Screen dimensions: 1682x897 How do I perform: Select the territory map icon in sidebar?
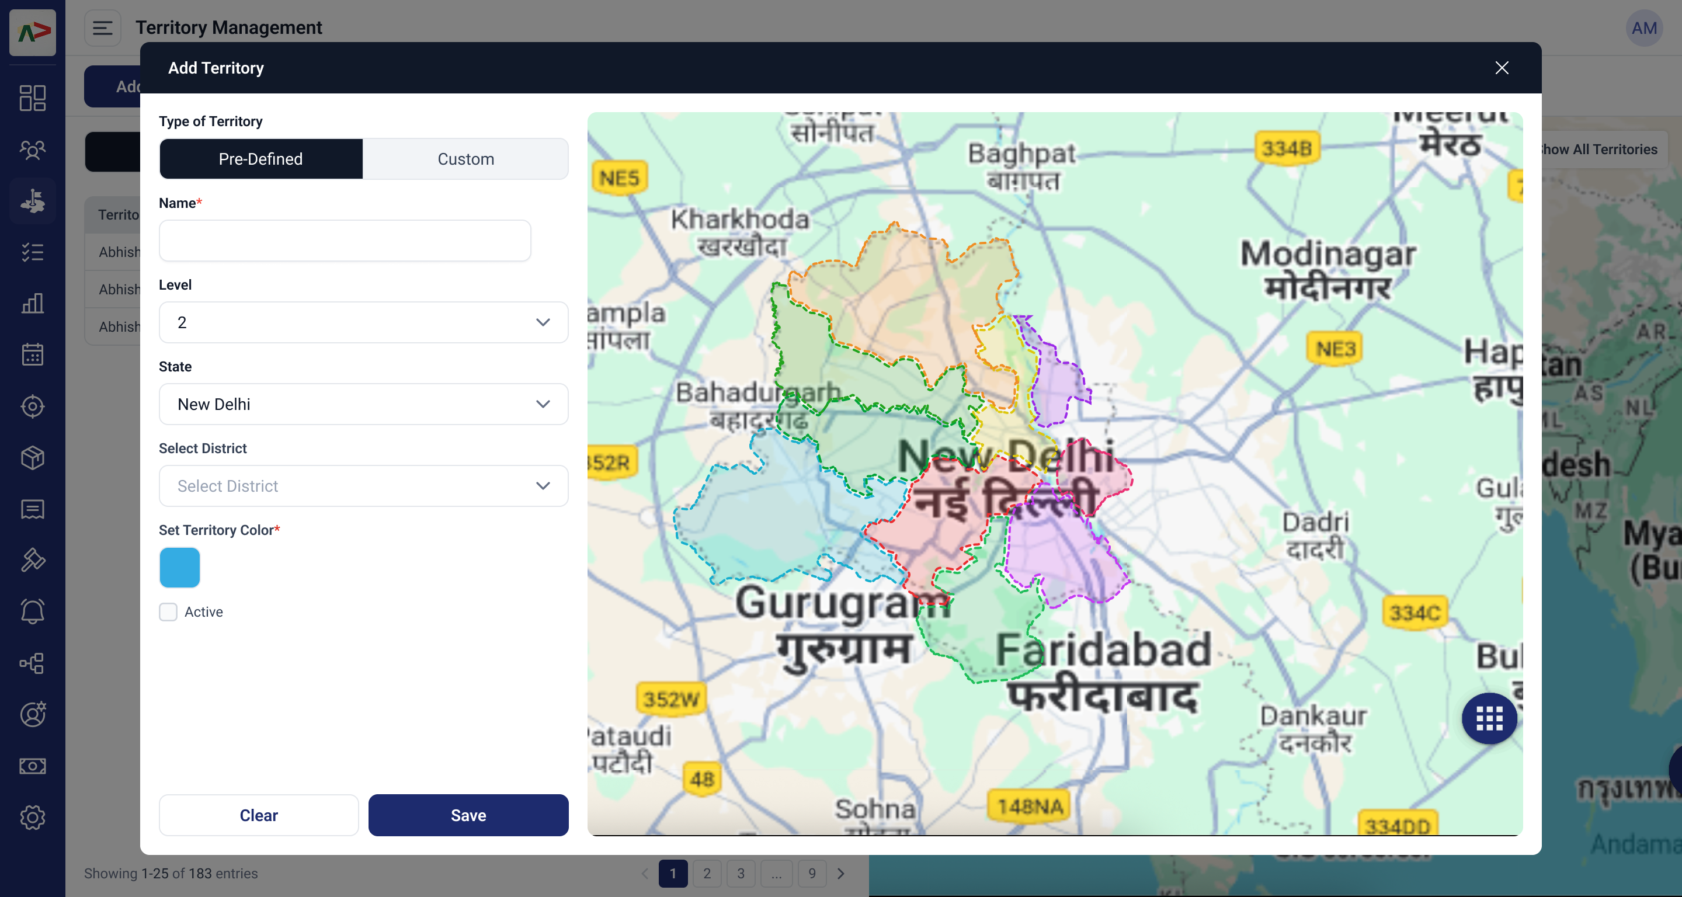click(33, 200)
